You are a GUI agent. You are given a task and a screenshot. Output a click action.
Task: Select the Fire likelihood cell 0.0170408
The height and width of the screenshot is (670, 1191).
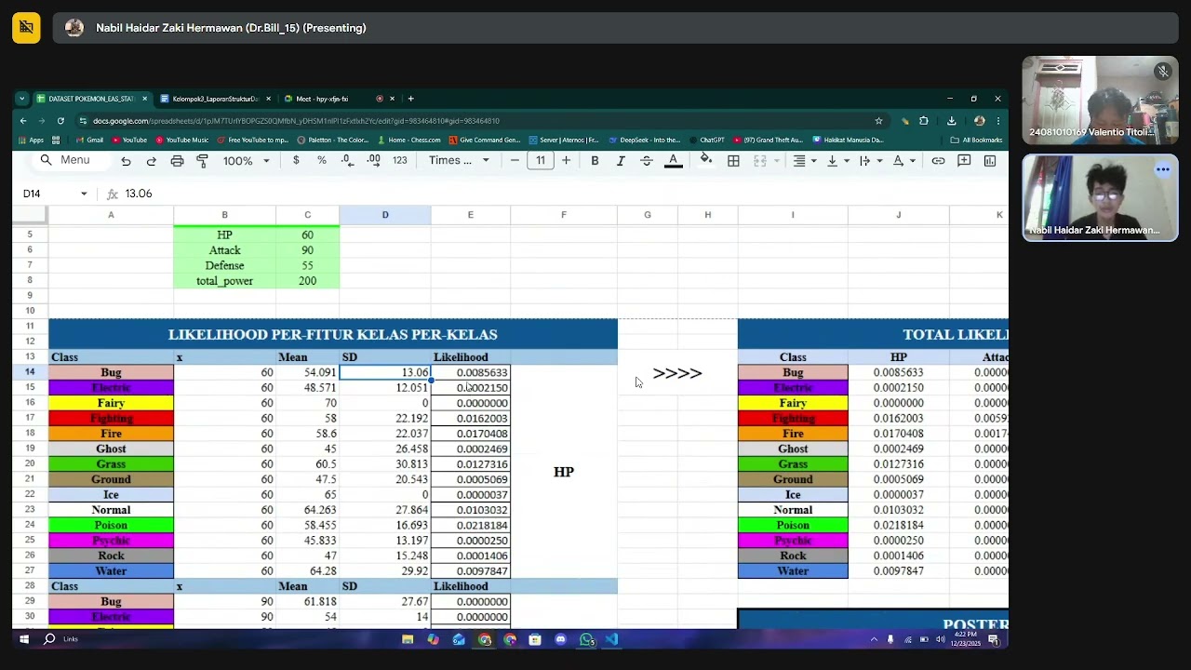[x=471, y=434]
